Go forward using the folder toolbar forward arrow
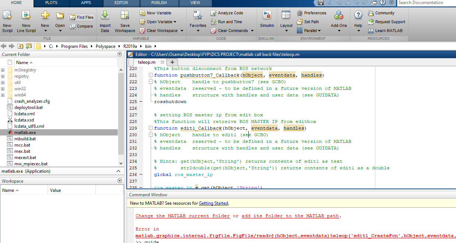Image resolution: width=456 pixels, height=243 pixels. pos(11,46)
